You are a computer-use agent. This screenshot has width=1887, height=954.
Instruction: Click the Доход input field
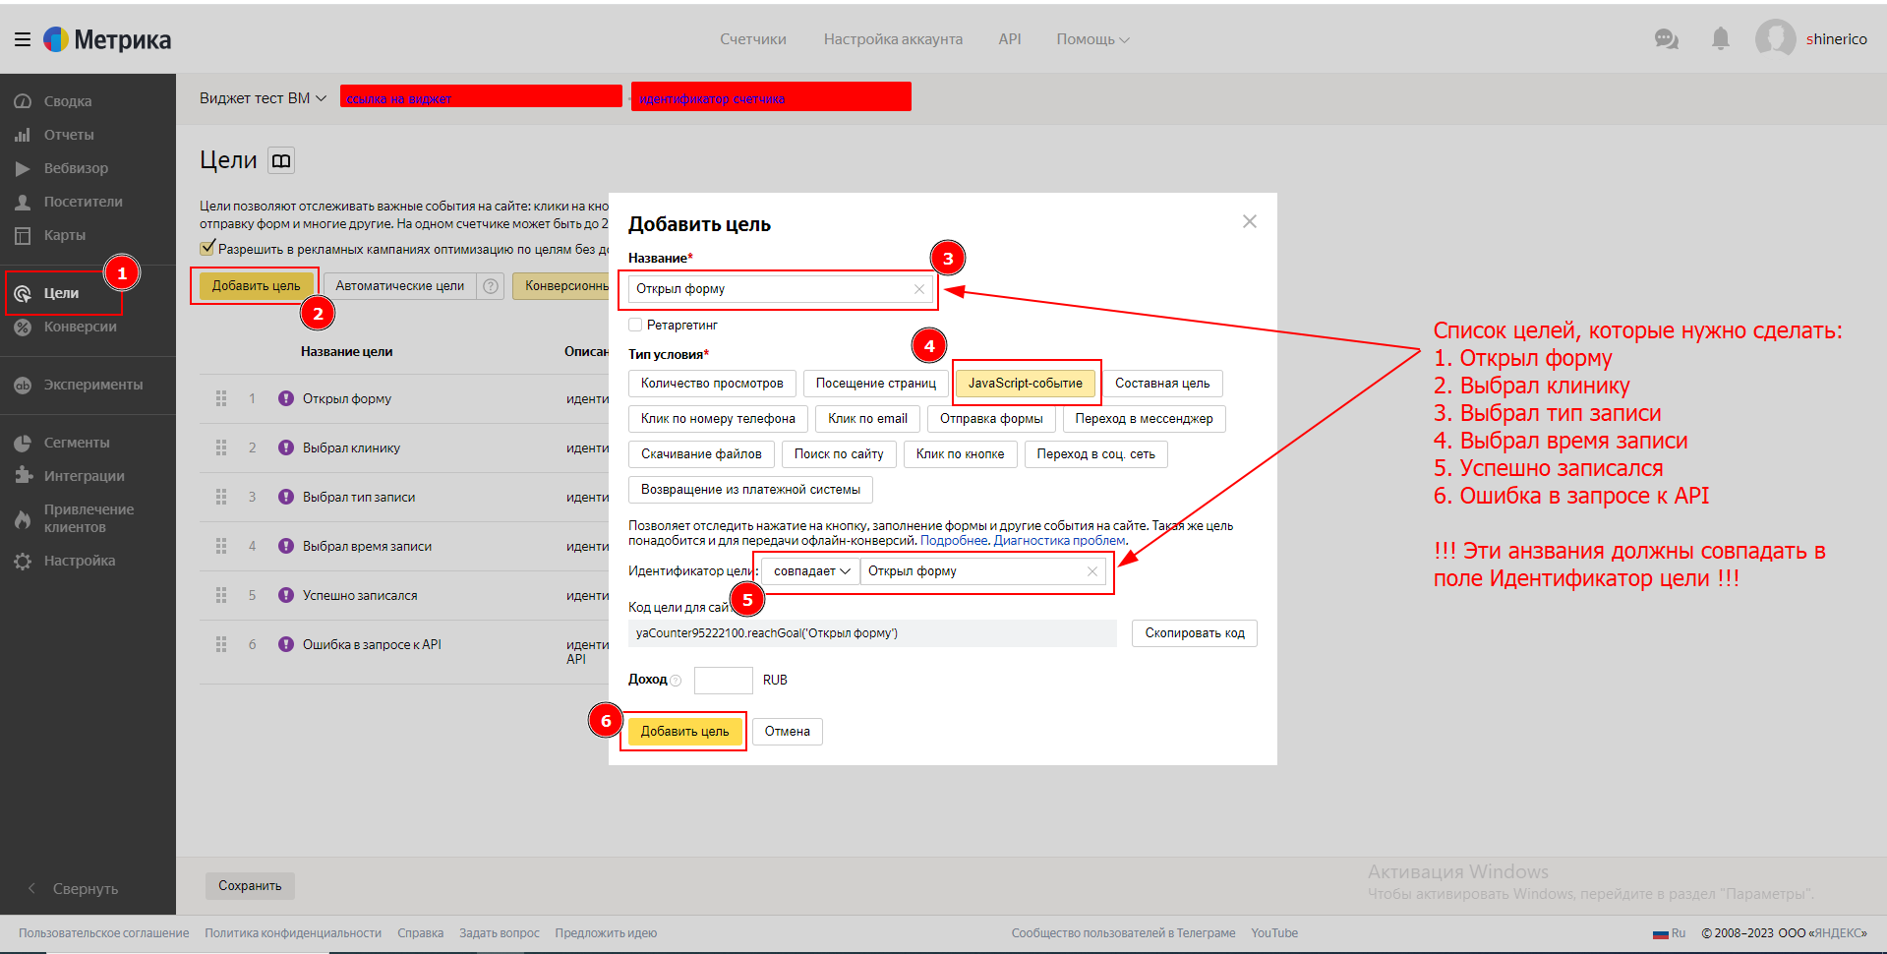tap(723, 680)
